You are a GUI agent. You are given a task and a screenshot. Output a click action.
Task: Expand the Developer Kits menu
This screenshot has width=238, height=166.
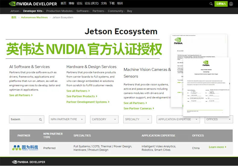[x=33, y=11]
